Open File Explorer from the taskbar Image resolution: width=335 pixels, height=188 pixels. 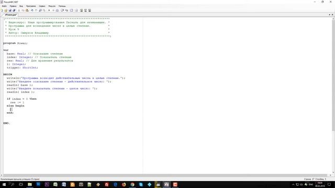tap(30, 184)
